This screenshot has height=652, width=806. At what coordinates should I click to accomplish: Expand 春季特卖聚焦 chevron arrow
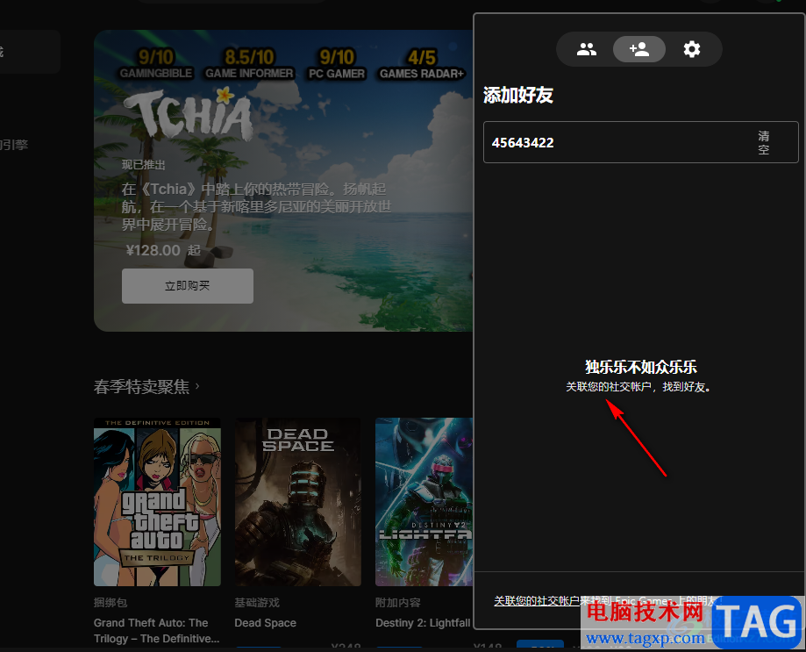[197, 386]
